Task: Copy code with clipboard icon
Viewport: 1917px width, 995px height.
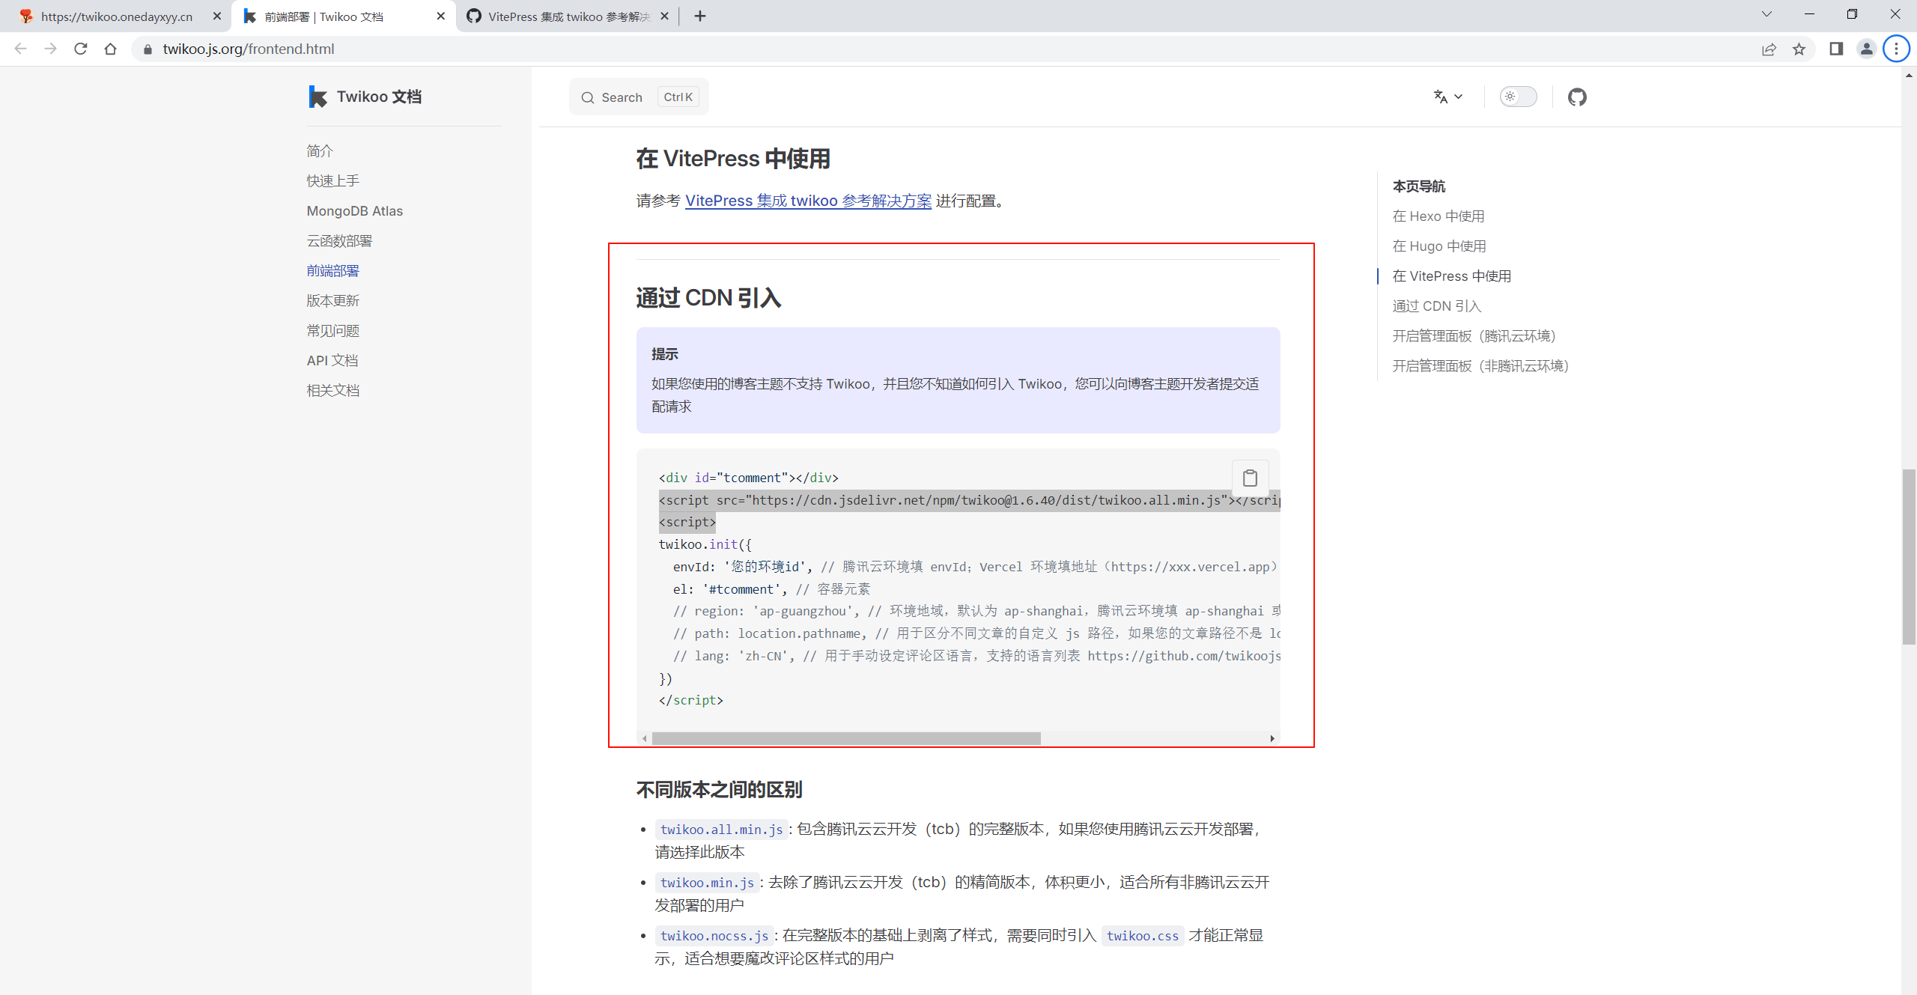Action: coord(1250,478)
